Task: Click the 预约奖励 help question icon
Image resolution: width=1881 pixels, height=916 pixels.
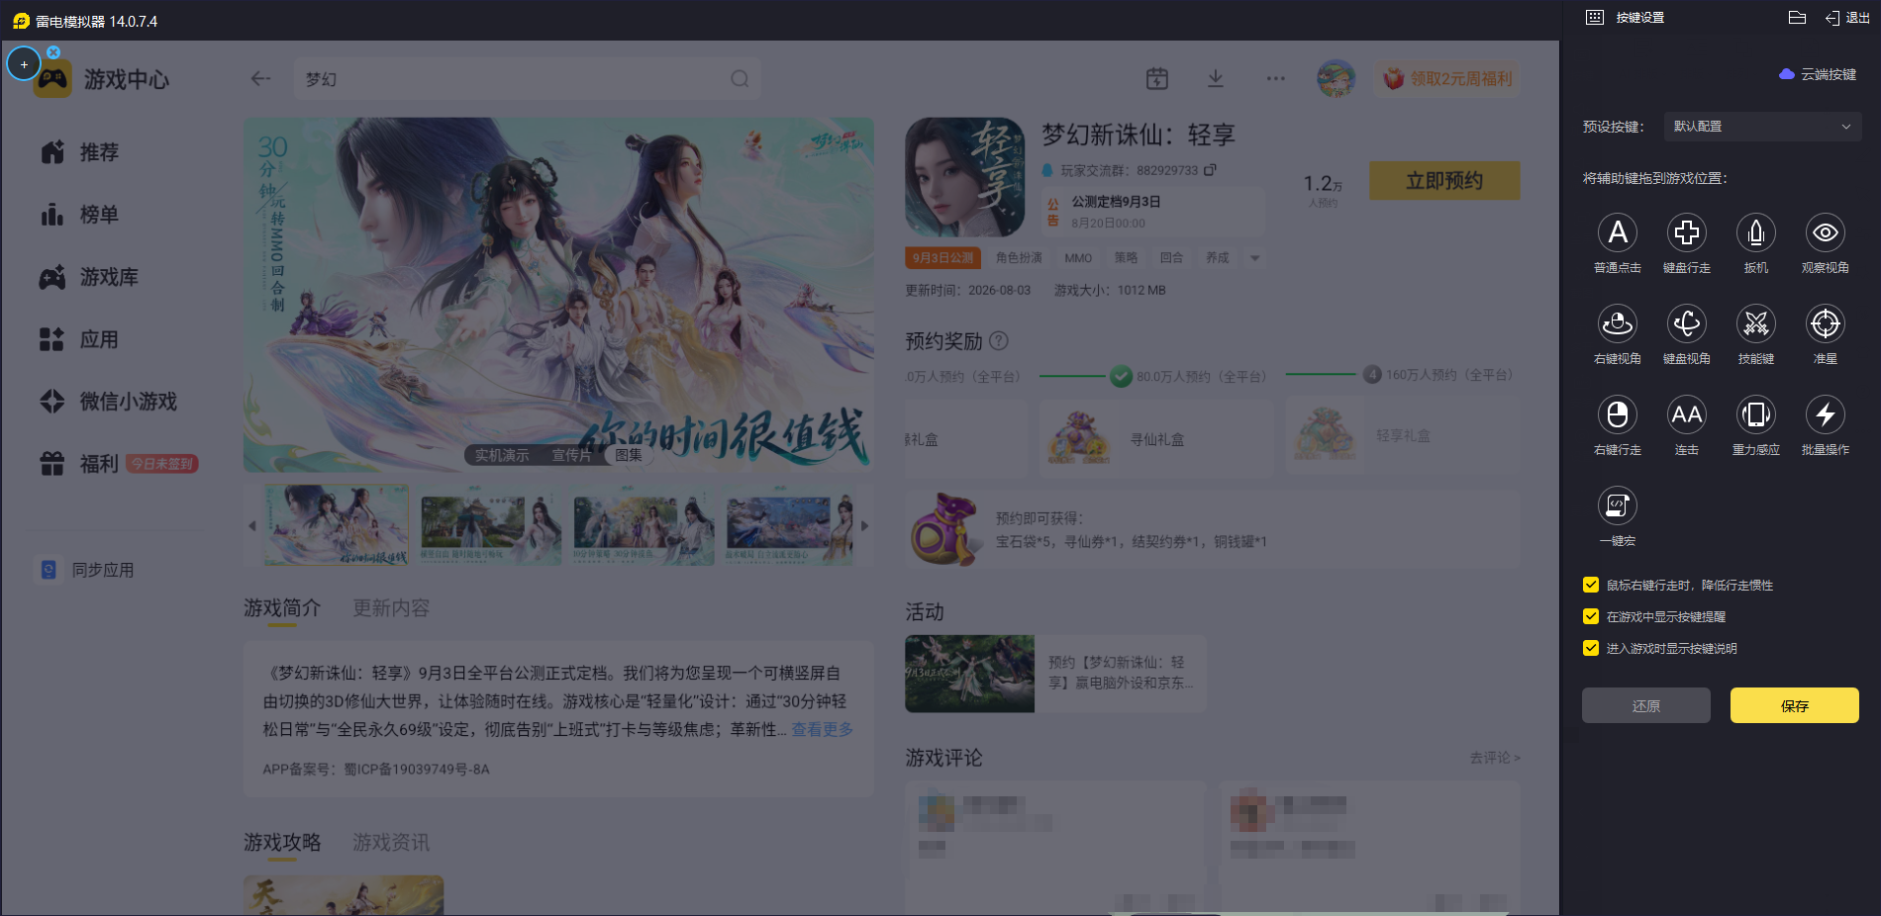Action: tap(999, 341)
